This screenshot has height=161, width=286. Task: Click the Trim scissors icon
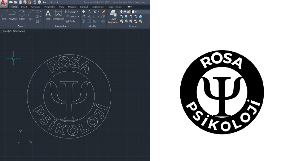95,12
